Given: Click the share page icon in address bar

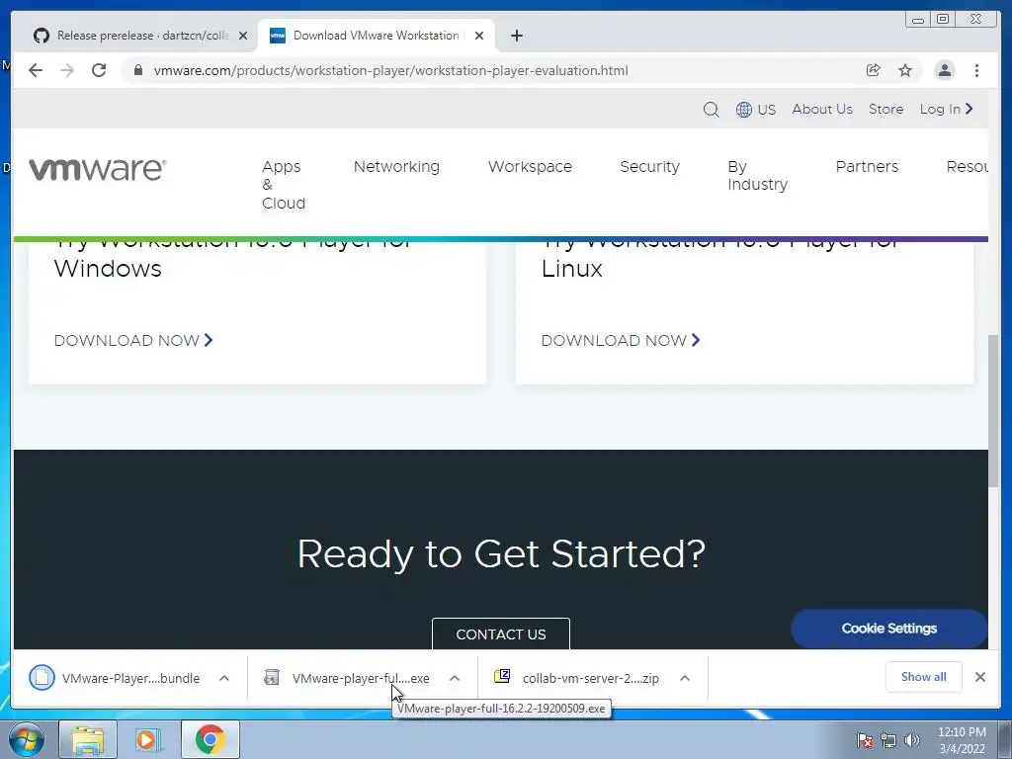Looking at the screenshot, I should [874, 70].
